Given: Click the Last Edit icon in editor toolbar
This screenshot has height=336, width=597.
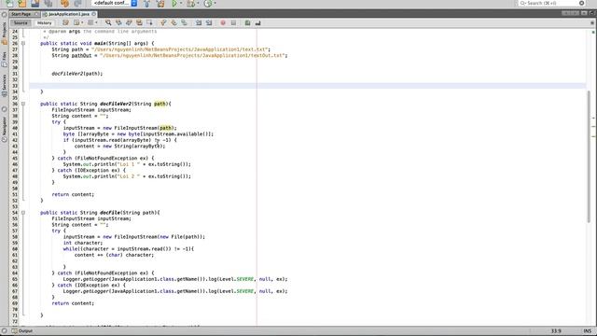Looking at the screenshot, I should pos(65,22).
